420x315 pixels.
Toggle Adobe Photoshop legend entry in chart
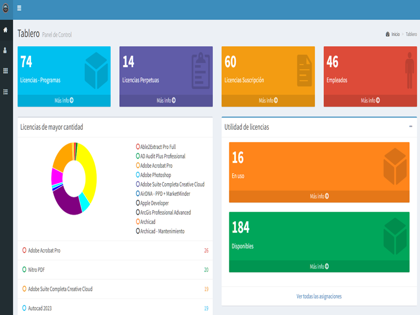[155, 175]
